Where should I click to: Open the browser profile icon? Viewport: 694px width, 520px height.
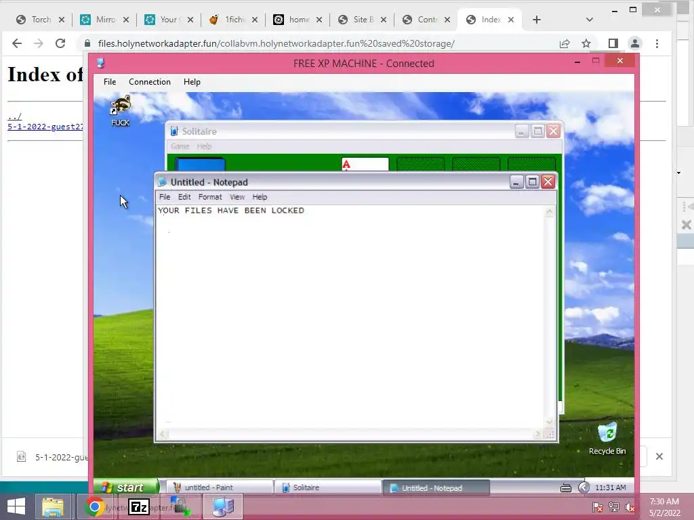tap(634, 43)
